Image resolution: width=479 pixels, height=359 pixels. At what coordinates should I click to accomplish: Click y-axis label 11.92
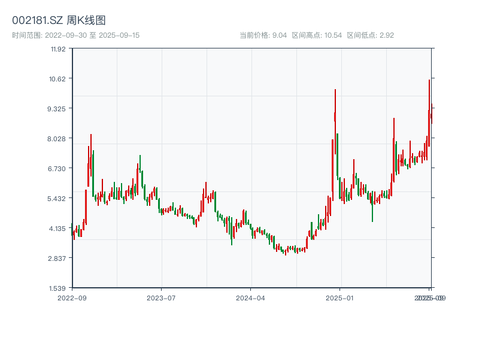[x=58, y=49]
